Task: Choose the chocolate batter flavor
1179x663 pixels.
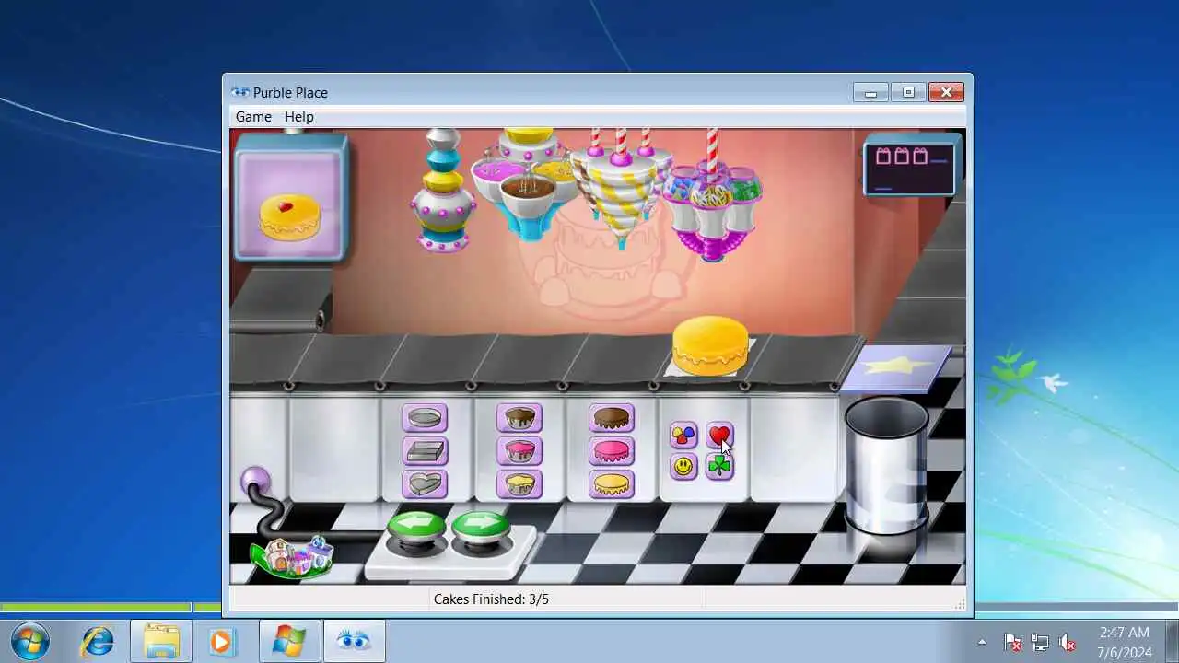Action: click(519, 418)
